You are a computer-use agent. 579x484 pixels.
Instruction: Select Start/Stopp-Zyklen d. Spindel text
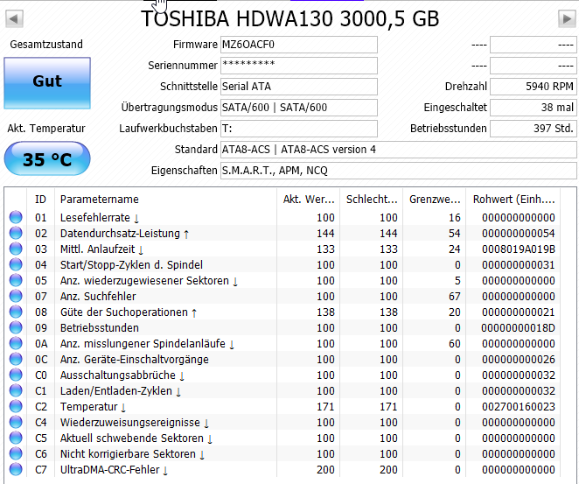[131, 265]
